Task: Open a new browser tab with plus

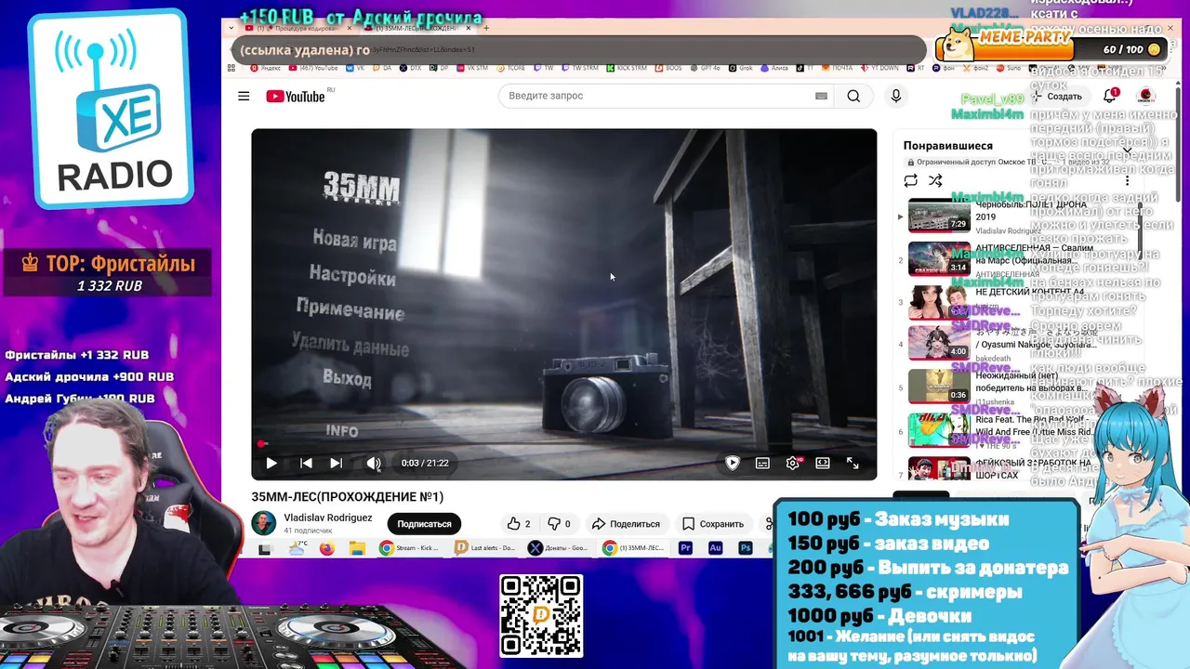Action: pos(486,28)
